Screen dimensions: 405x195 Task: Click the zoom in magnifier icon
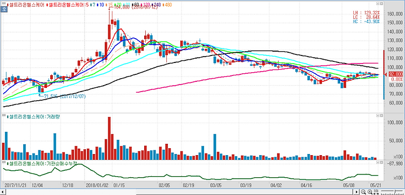pyautogui.click(x=370, y=192)
